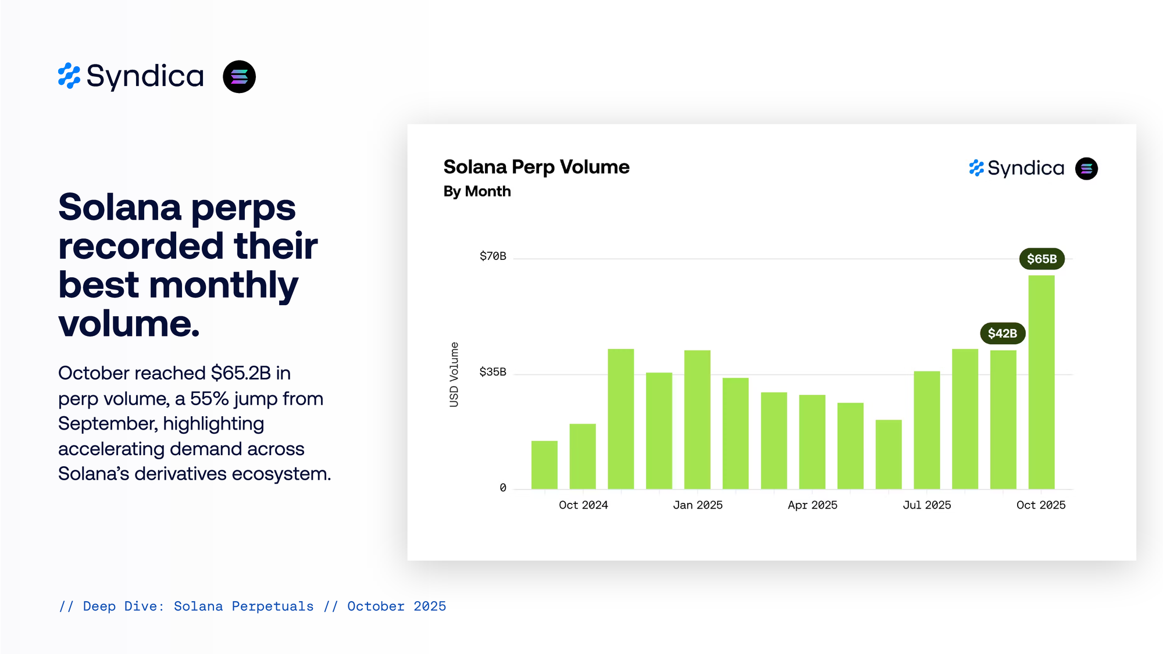Click the Syndica logo in the header

[x=131, y=76]
